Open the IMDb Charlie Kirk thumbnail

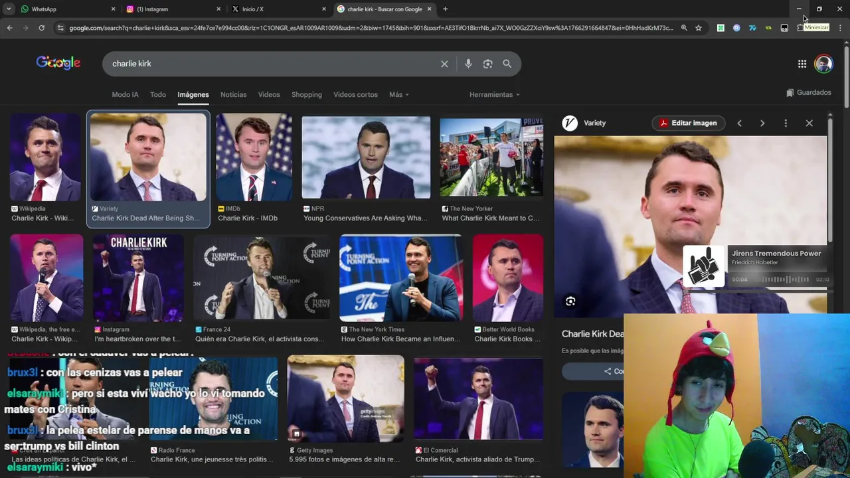254,157
